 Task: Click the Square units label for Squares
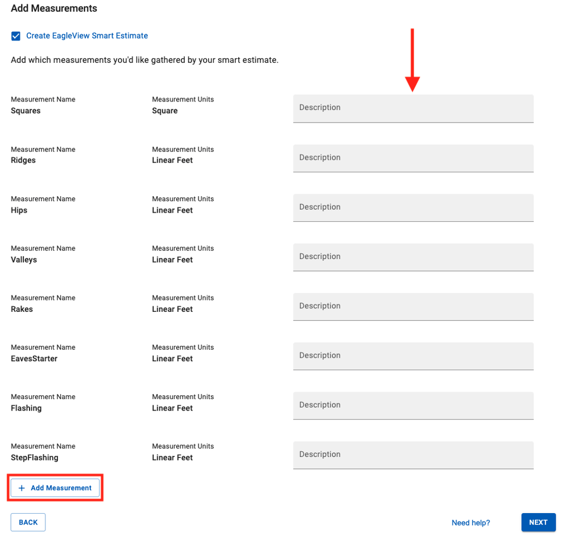pos(164,111)
